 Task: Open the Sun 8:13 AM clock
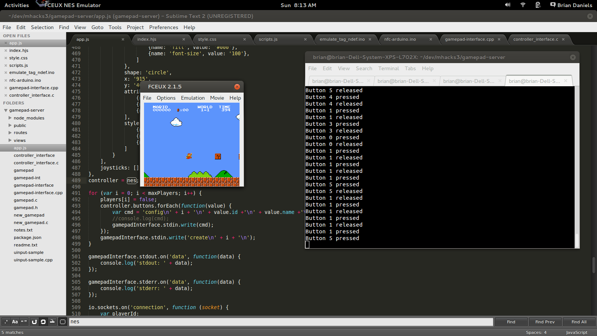(x=298, y=5)
